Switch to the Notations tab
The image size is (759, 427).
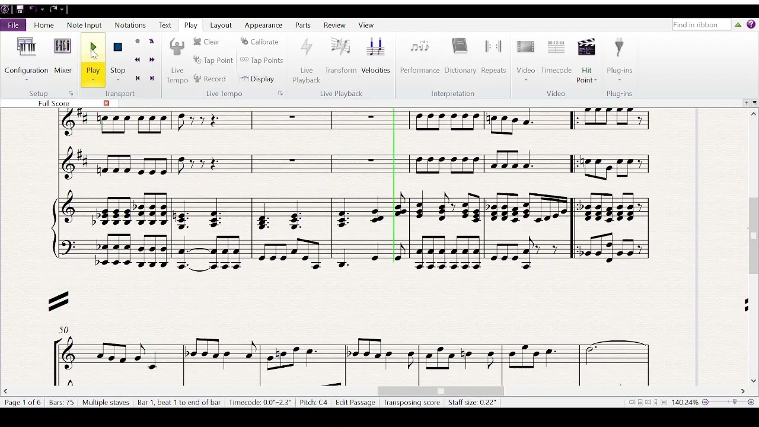130,25
